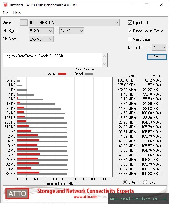169x204 pixels.
Task: Click write value 180.18 KB/s
Action: coord(127,80)
